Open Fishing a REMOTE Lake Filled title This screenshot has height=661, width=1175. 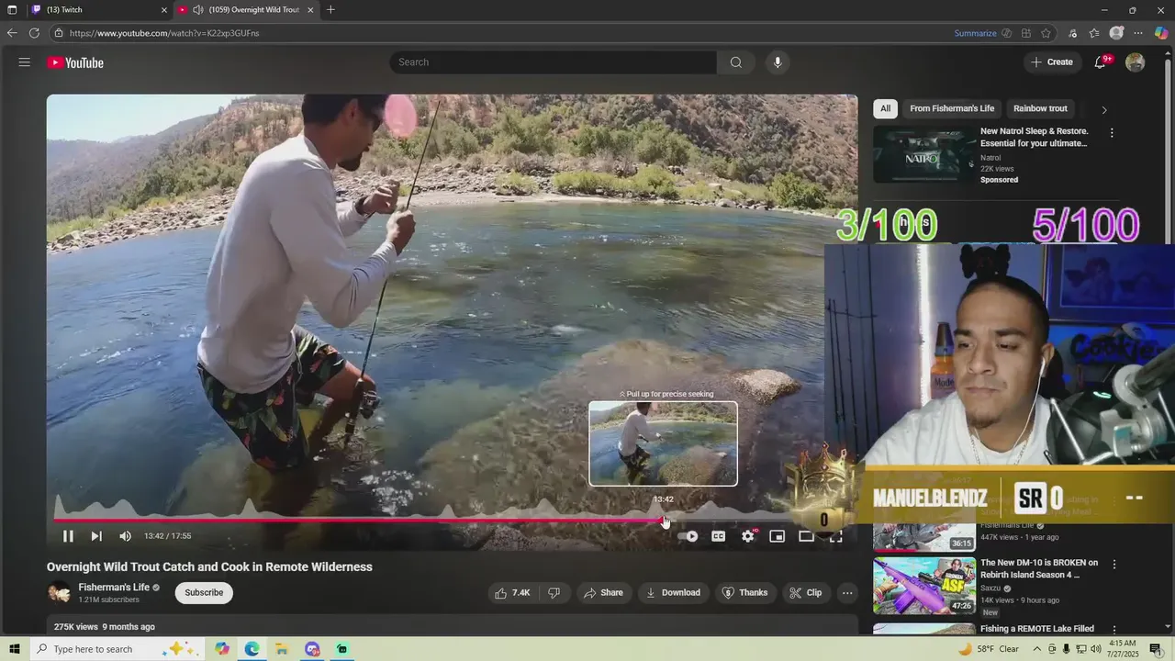[x=1037, y=629]
